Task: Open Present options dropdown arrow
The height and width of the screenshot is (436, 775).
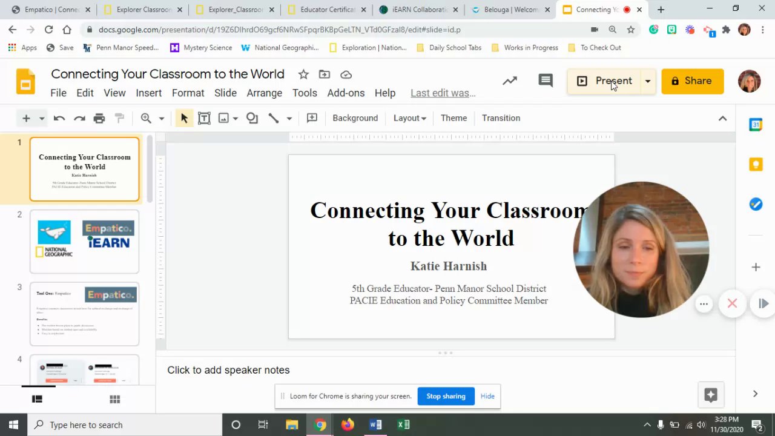Action: (x=647, y=81)
